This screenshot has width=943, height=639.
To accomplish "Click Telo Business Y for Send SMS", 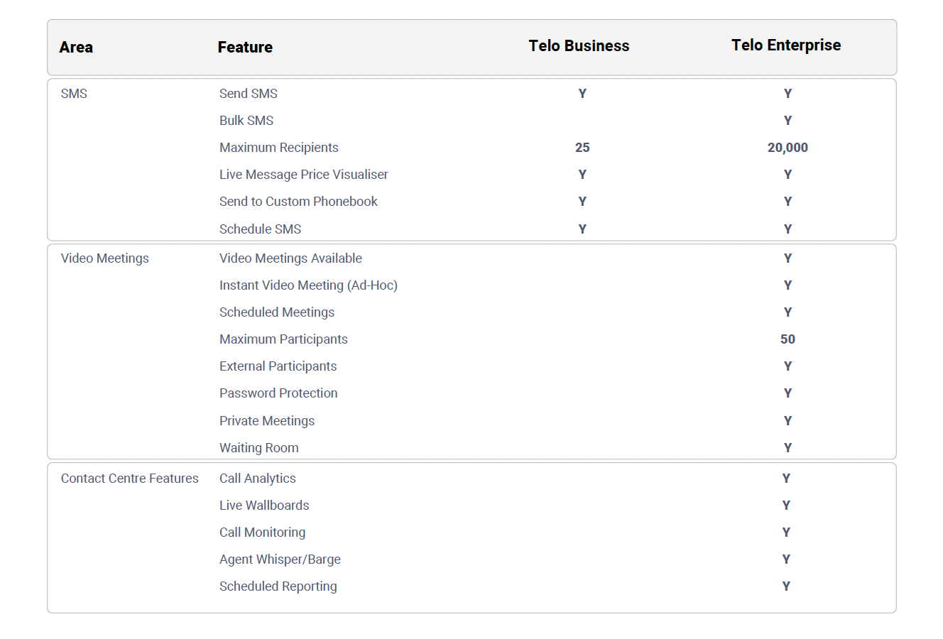I will pos(582,94).
